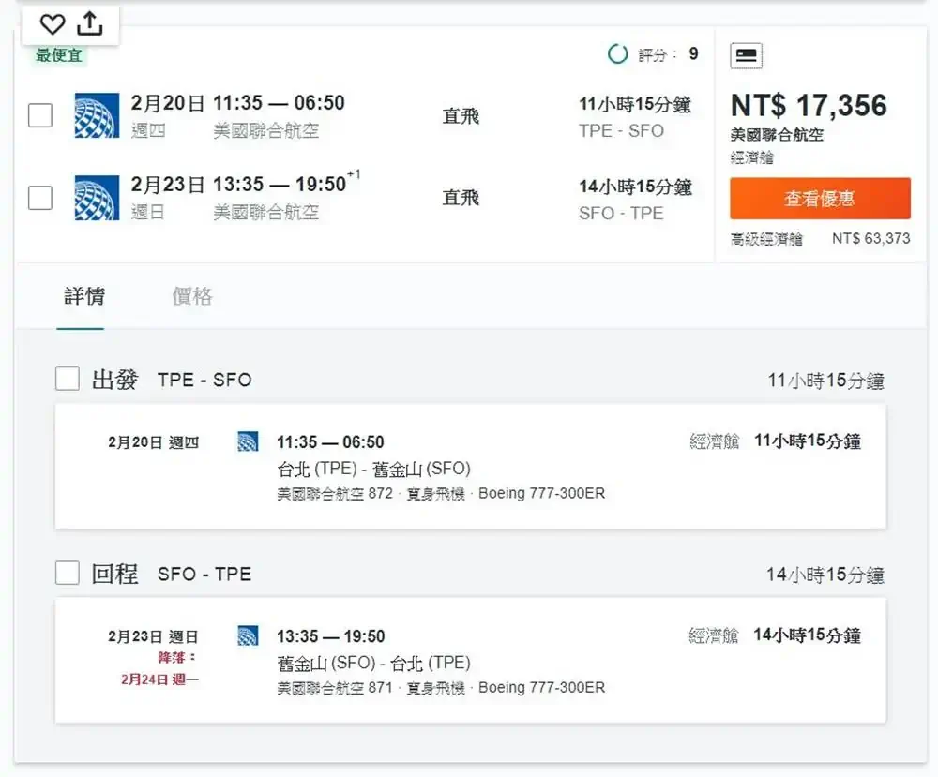
Task: Share this flight via upload icon
Action: point(90,24)
